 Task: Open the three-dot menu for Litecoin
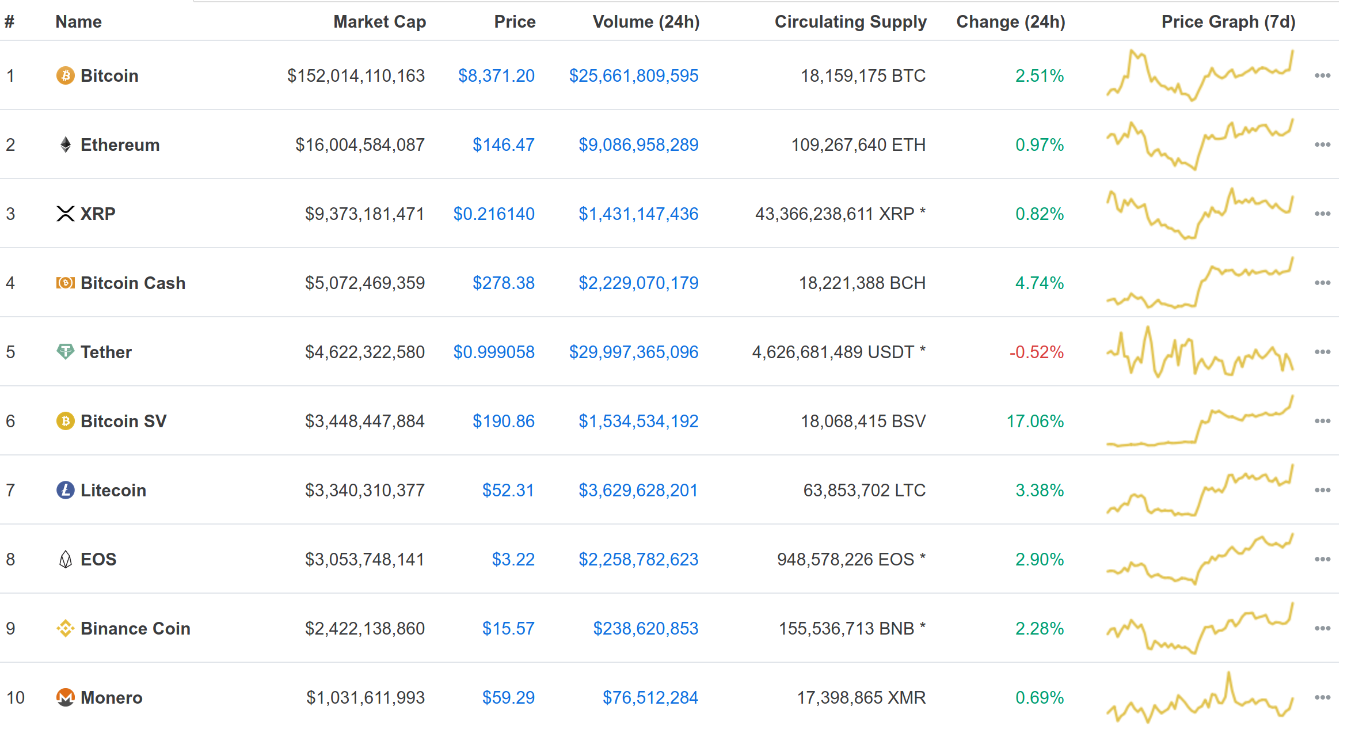point(1323,490)
